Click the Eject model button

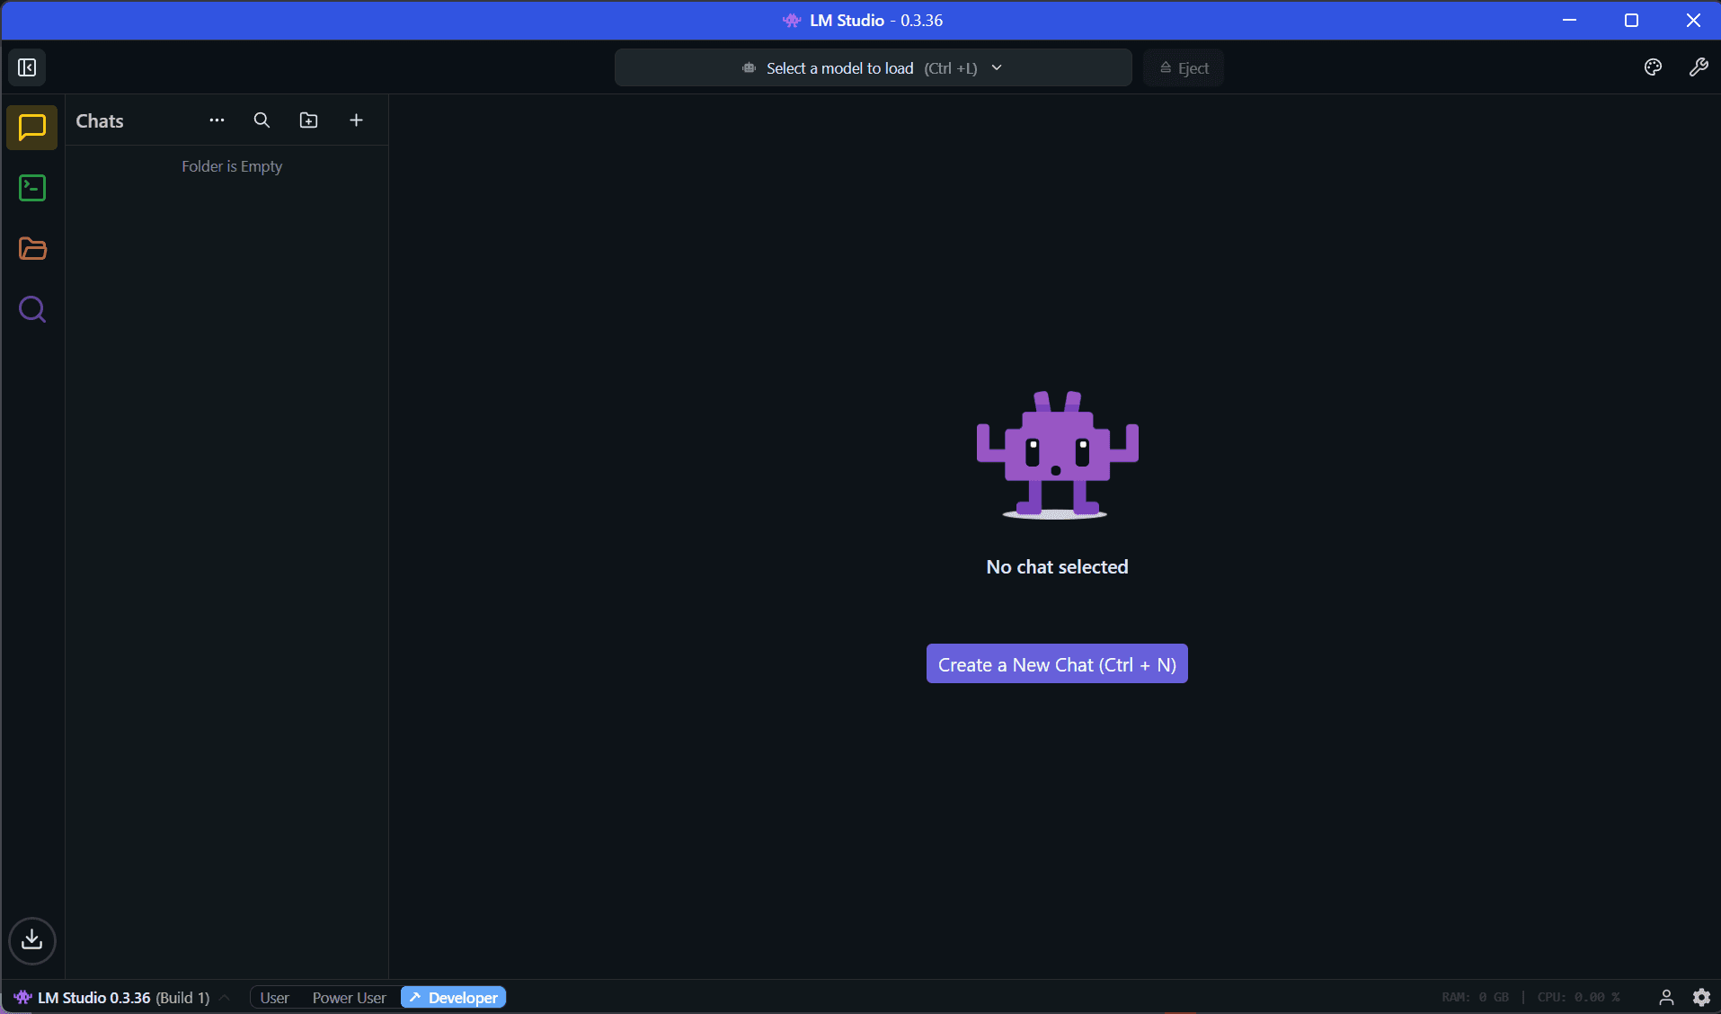[x=1184, y=68]
